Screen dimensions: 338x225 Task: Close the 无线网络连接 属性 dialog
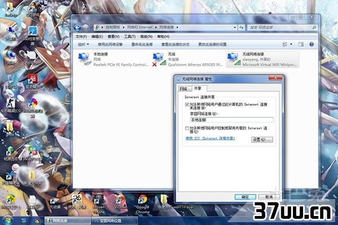(x=275, y=78)
